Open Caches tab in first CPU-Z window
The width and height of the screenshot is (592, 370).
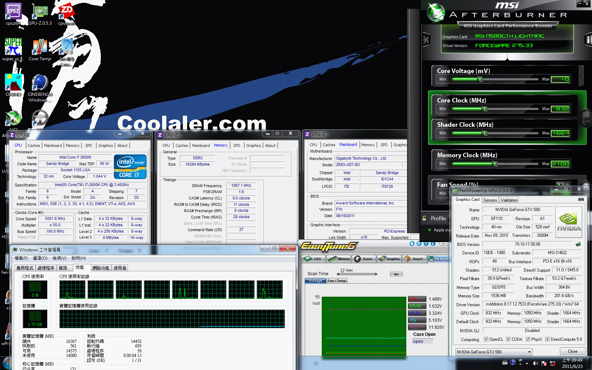pyautogui.click(x=34, y=146)
